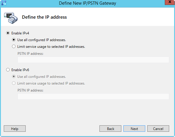Click the topology builder icon in title bar
This screenshot has width=175, height=137.
tap(4, 3)
